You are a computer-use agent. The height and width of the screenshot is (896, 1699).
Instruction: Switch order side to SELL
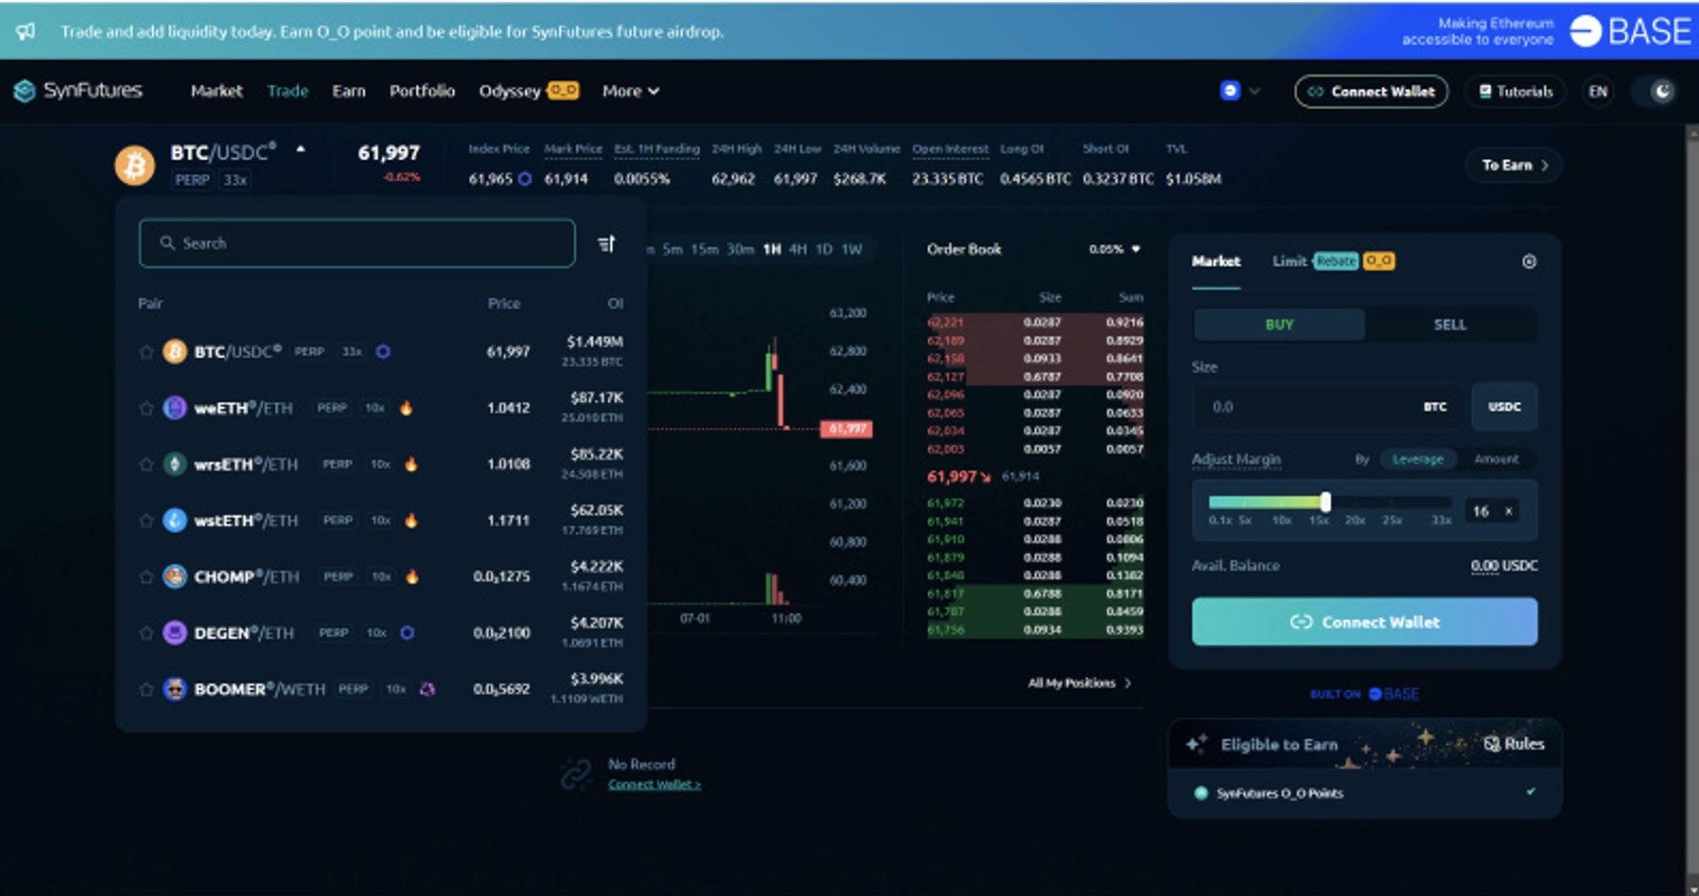tap(1449, 325)
